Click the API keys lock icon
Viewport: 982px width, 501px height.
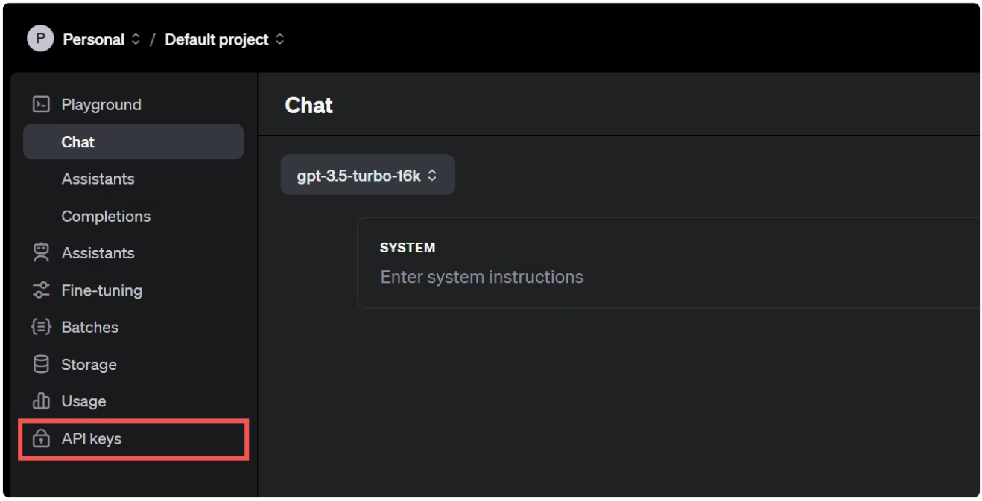pyautogui.click(x=42, y=438)
